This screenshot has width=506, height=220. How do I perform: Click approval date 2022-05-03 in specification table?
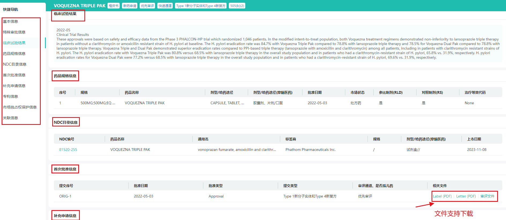(x=317, y=103)
